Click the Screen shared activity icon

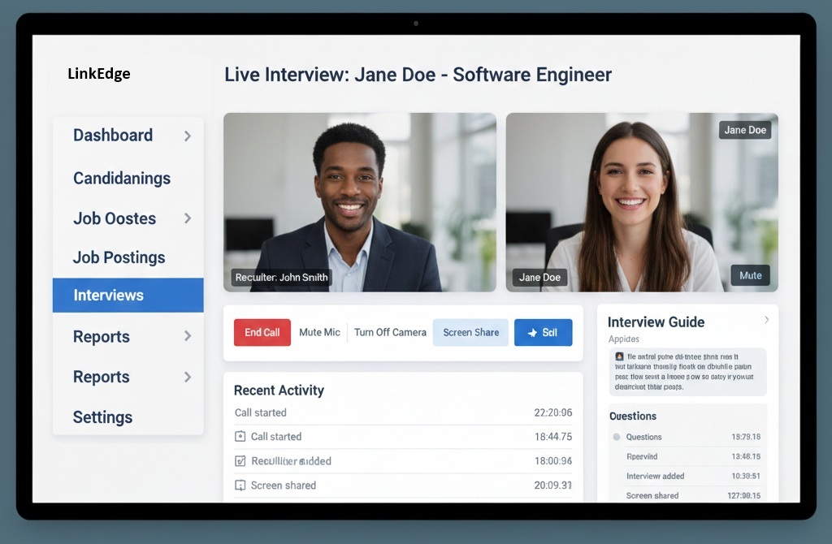click(240, 486)
